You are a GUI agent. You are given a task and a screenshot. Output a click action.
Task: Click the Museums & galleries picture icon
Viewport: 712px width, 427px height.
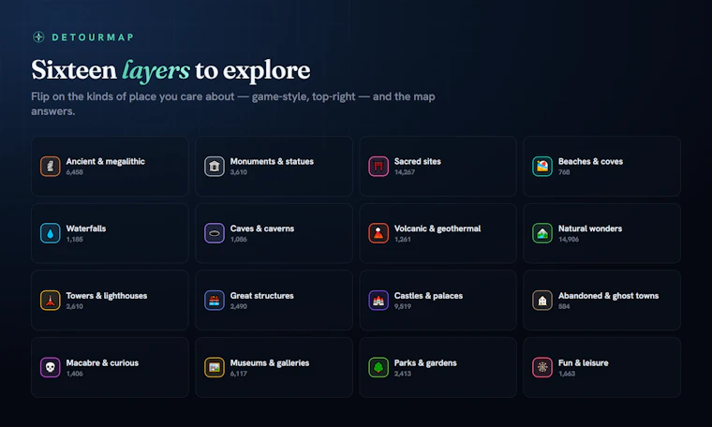pyautogui.click(x=215, y=368)
